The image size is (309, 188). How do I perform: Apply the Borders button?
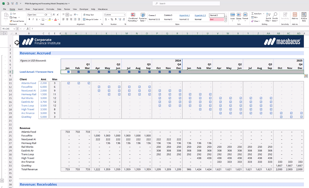pos(43,19)
